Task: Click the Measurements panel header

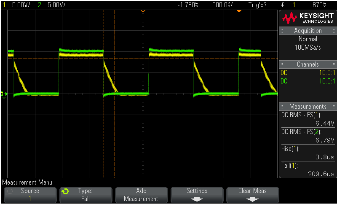Action: [308, 107]
